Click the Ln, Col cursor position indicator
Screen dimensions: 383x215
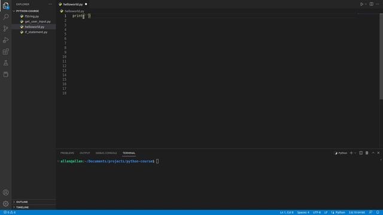[287, 213]
